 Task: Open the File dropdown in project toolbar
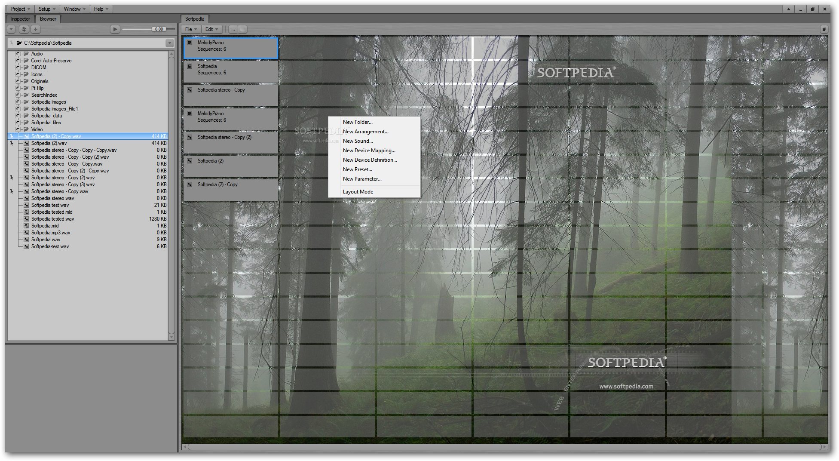[191, 29]
